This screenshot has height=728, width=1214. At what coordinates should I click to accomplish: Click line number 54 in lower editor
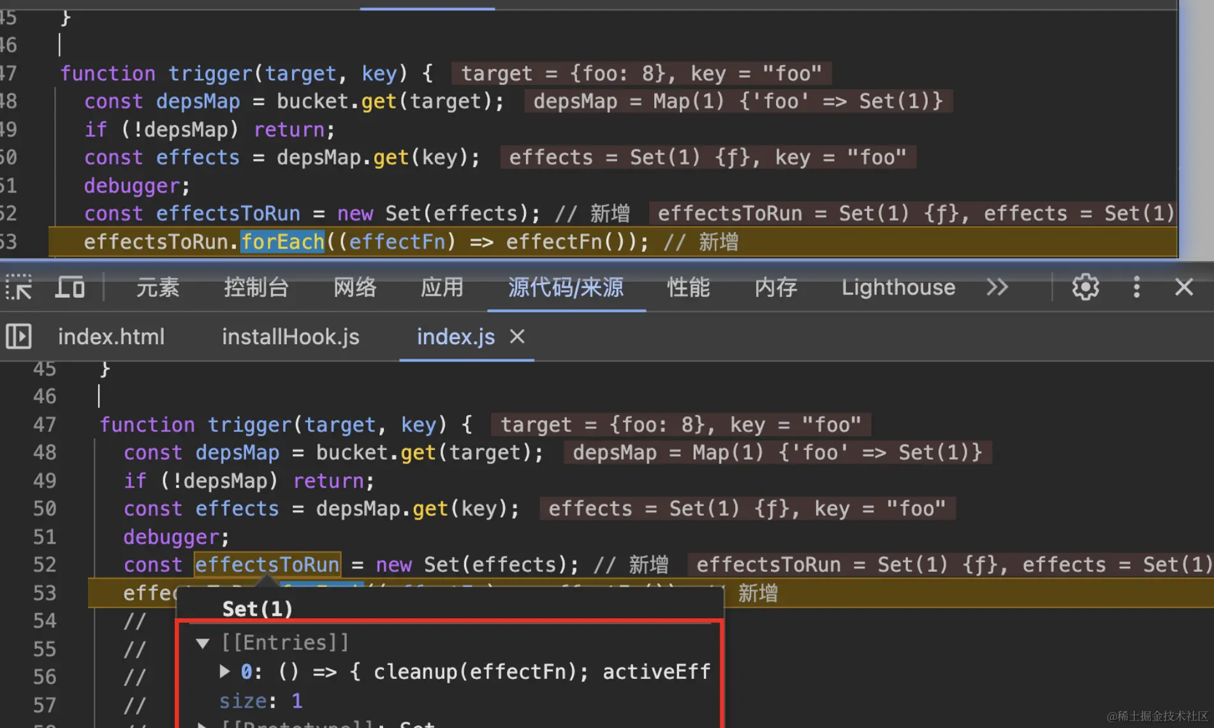(x=45, y=621)
